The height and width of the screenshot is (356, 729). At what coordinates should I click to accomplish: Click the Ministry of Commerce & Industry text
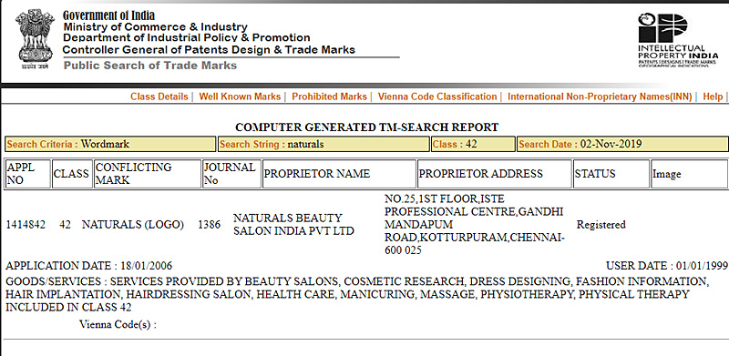(155, 27)
